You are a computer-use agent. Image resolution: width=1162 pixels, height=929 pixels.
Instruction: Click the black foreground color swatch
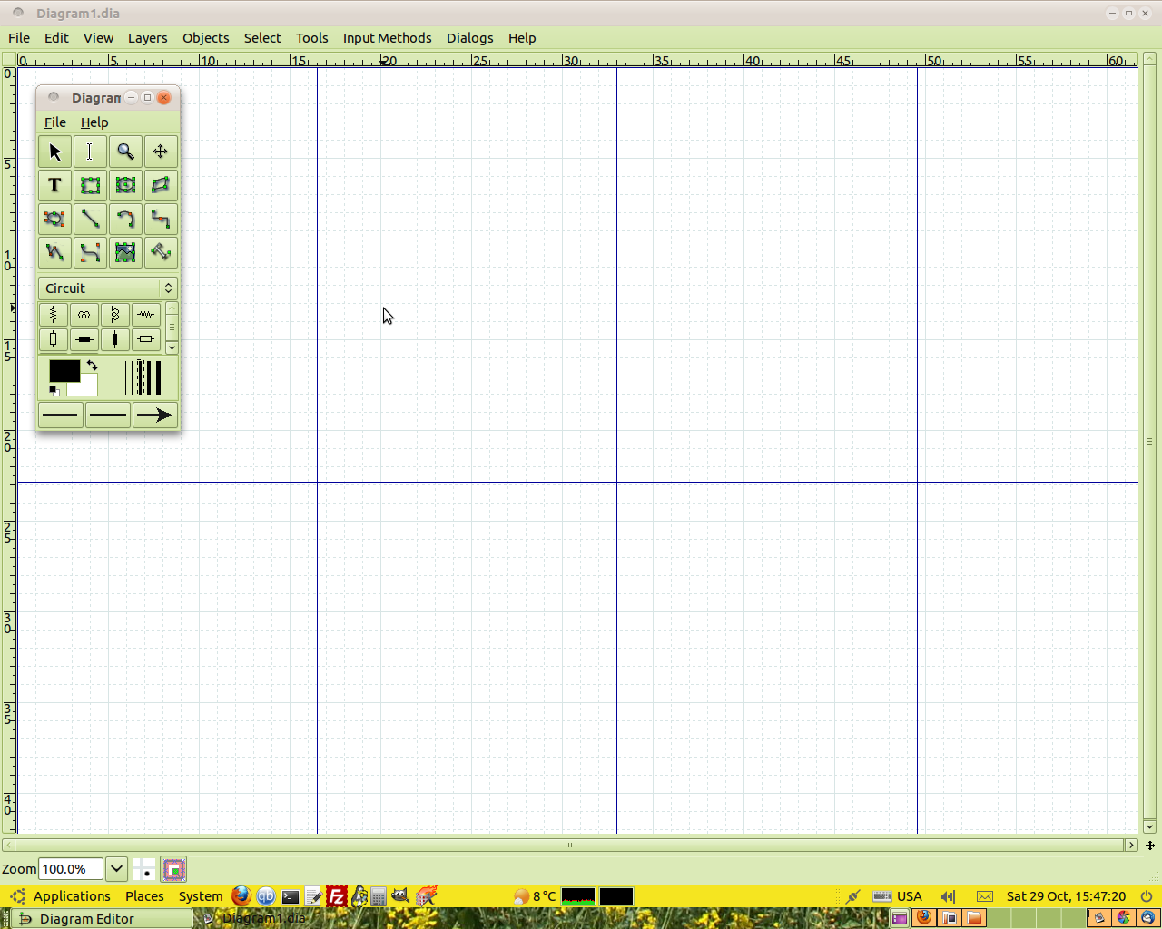click(64, 370)
